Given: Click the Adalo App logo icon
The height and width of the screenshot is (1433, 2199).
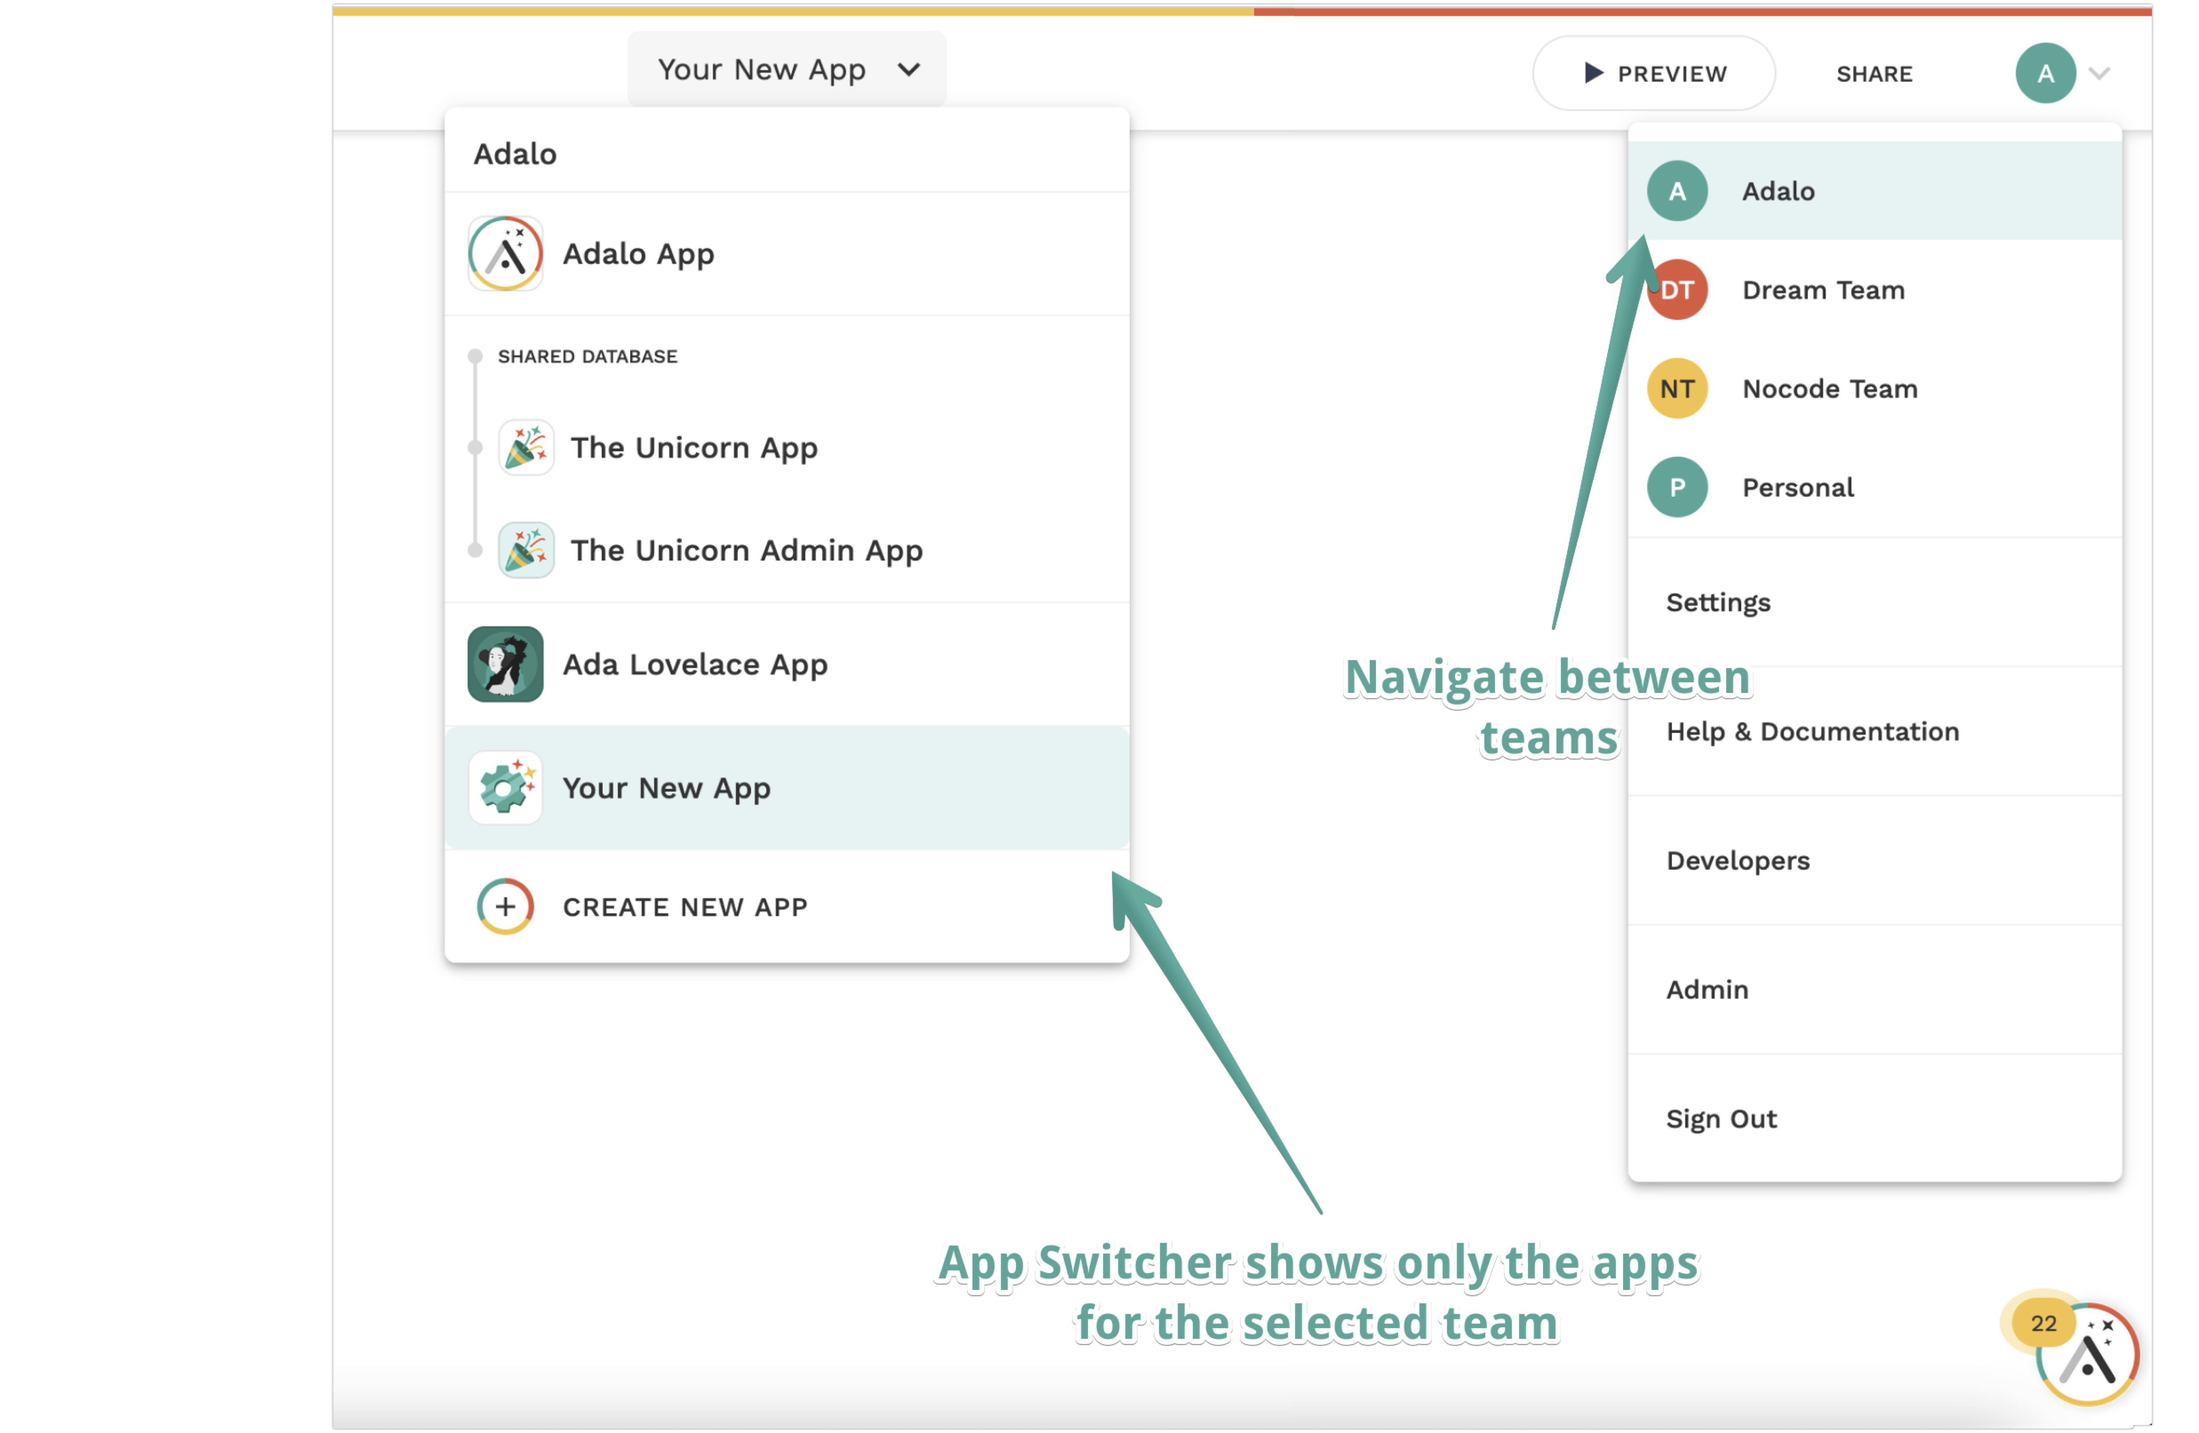Looking at the screenshot, I should point(505,254).
